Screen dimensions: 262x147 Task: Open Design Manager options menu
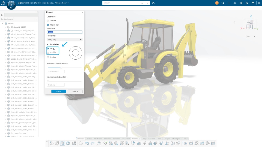click(36, 19)
